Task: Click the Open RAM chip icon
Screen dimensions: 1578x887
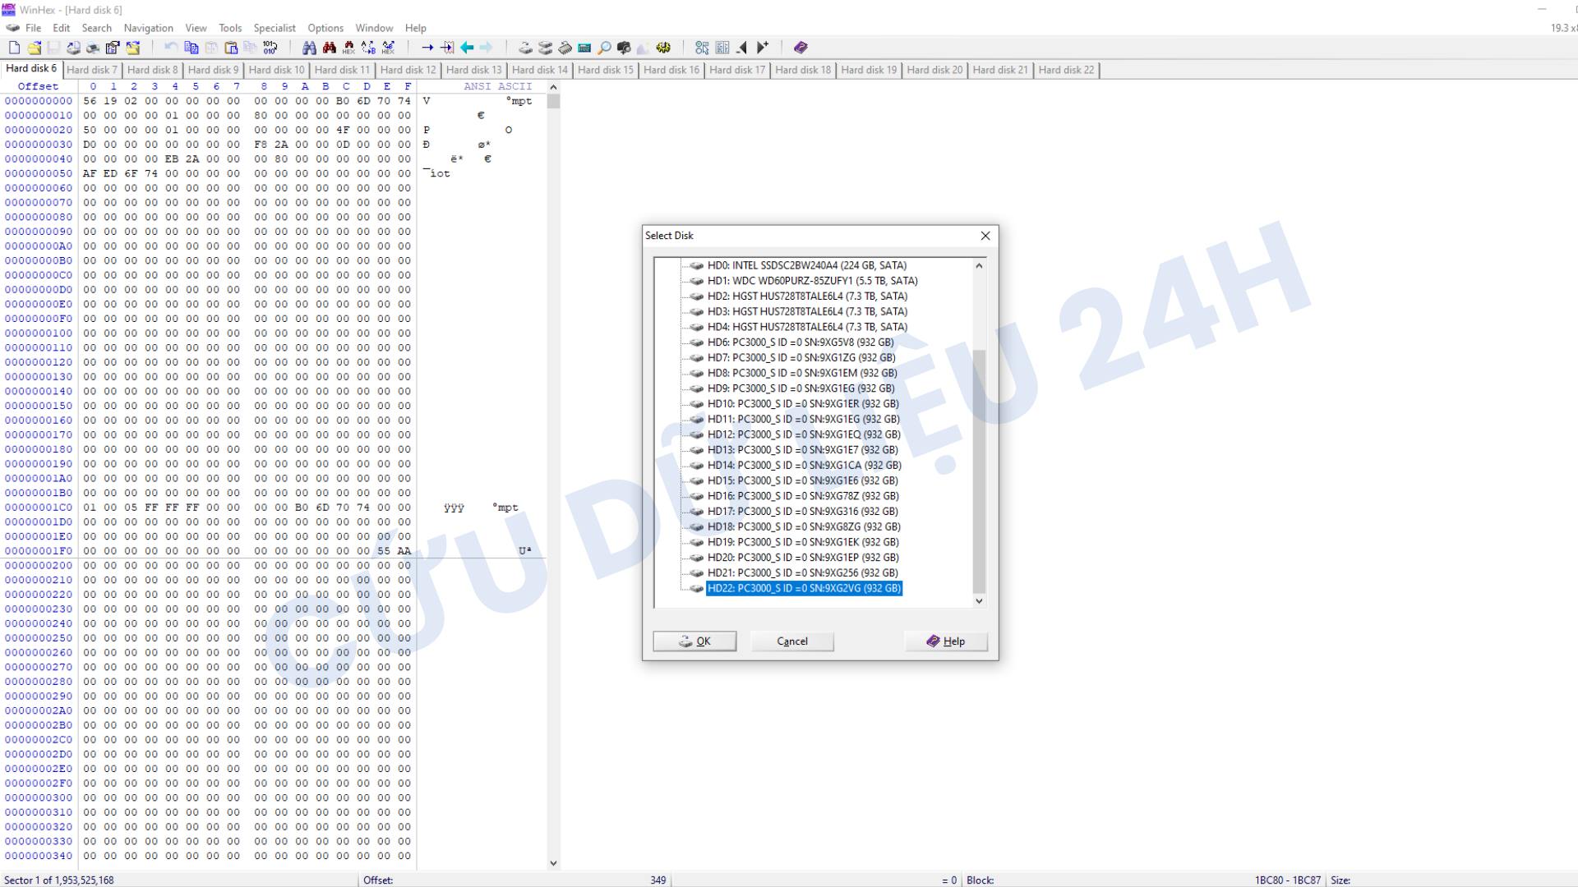Action: [565, 48]
